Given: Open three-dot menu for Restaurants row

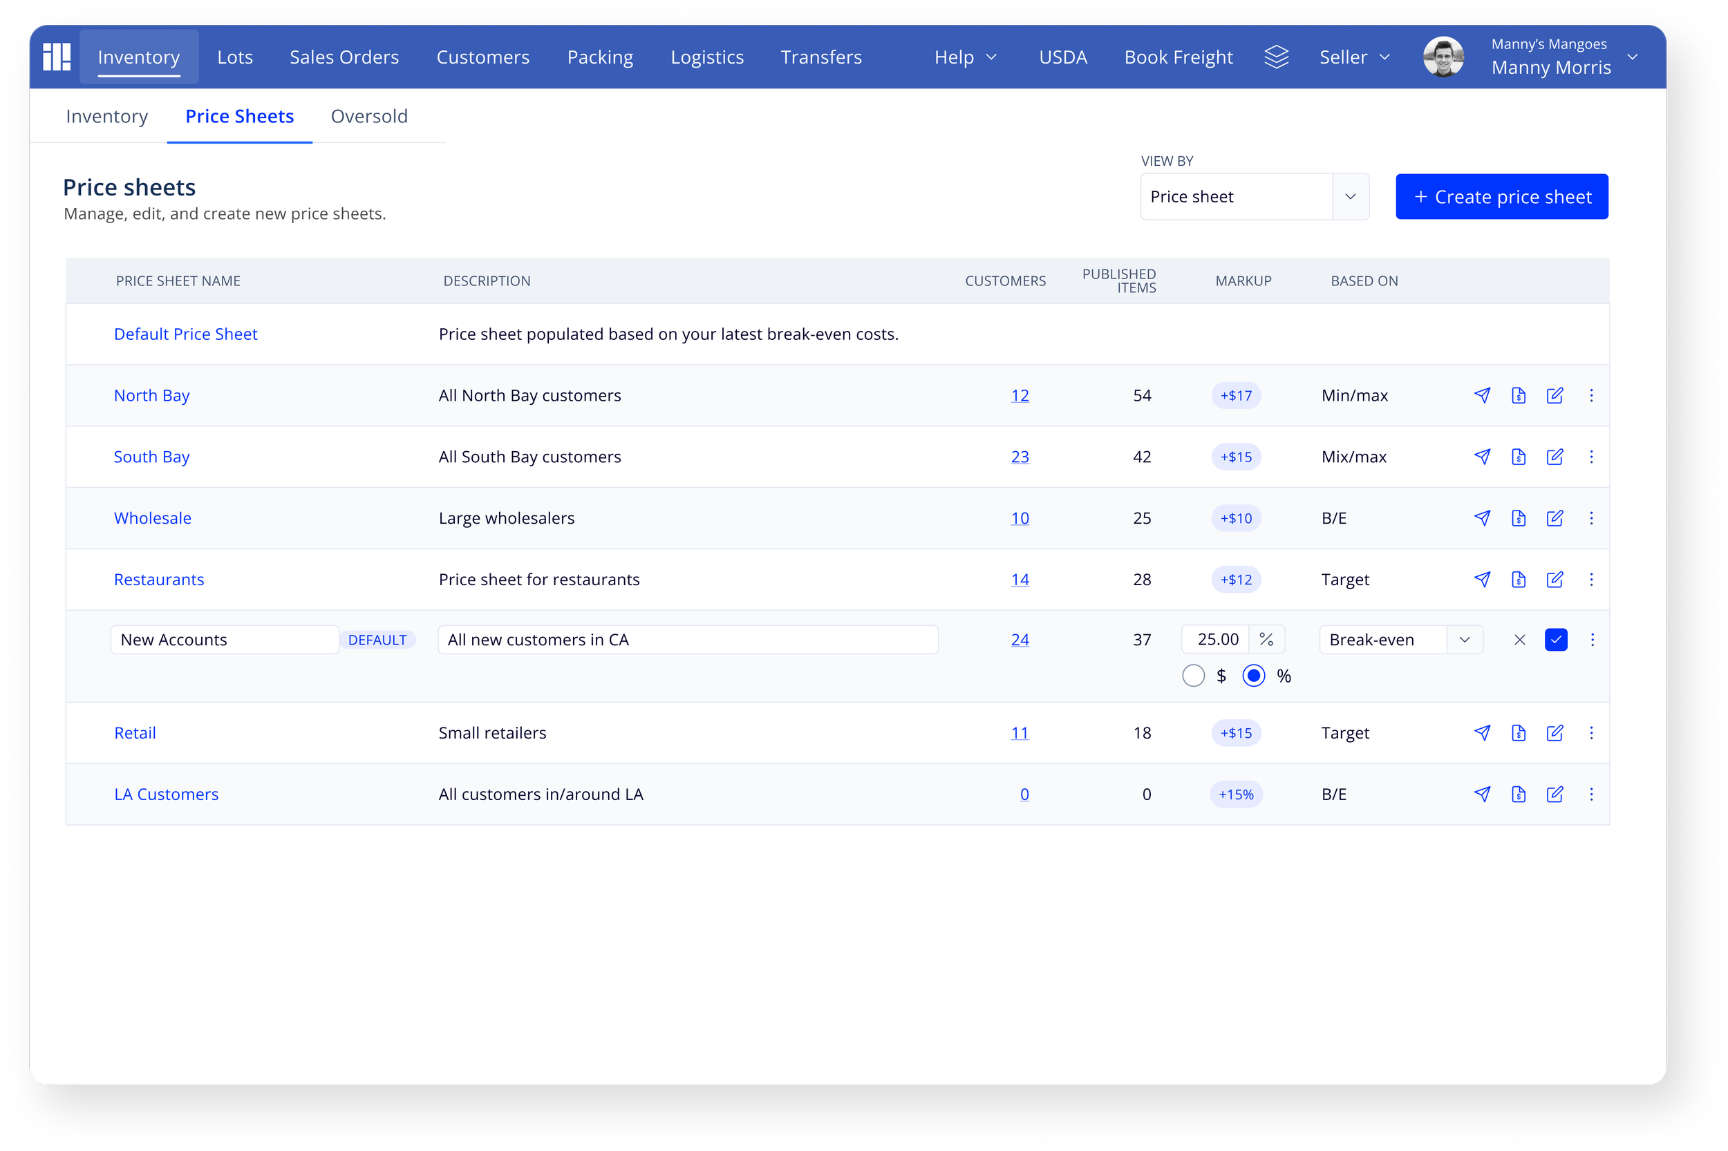Looking at the screenshot, I should pyautogui.click(x=1590, y=579).
